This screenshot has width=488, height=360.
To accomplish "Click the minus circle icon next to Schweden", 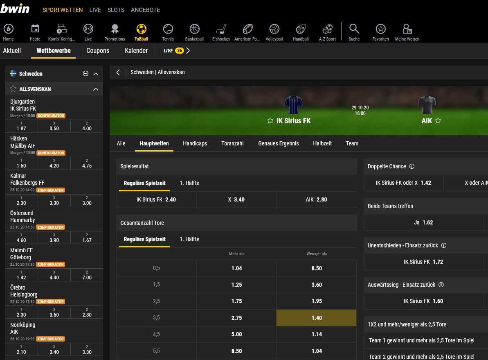I will (85, 74).
